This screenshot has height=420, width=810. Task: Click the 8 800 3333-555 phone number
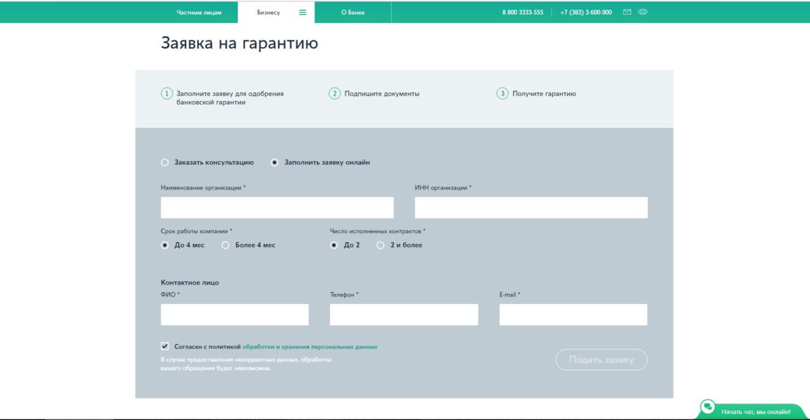click(522, 12)
